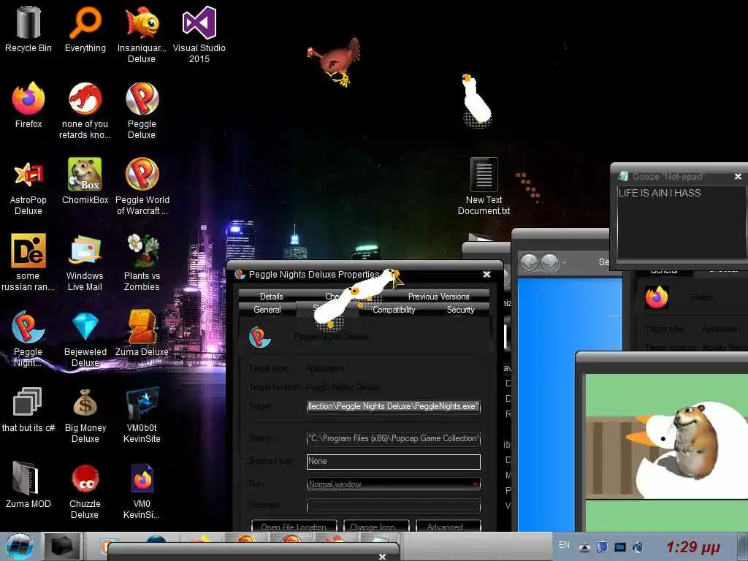Viewport: 748px width, 561px height.
Task: Click the Back button in the background explorer window
Action: coord(529,262)
